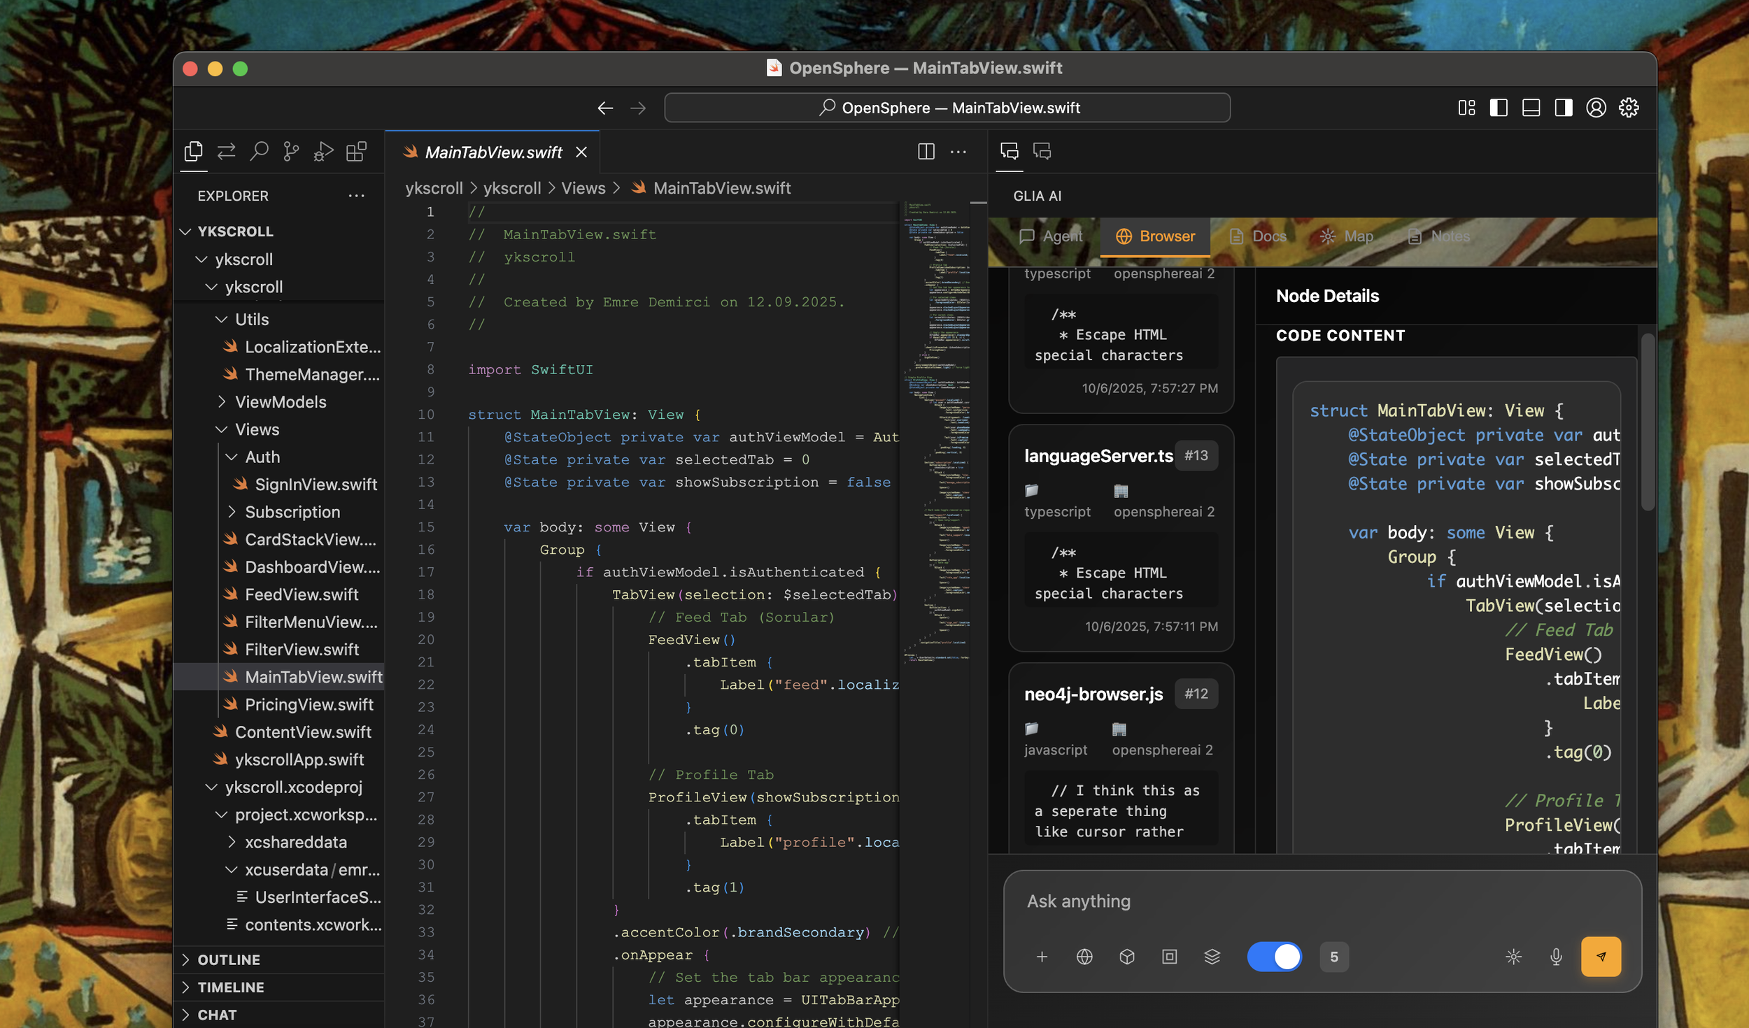The image size is (1749, 1028).
Task: Click the sparkle icon beside the microphone
Action: pos(1513,956)
